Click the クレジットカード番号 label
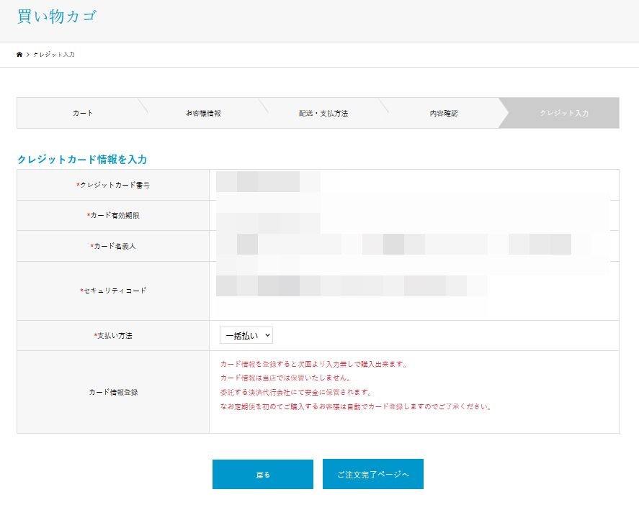The image size is (639, 520). coord(113,185)
